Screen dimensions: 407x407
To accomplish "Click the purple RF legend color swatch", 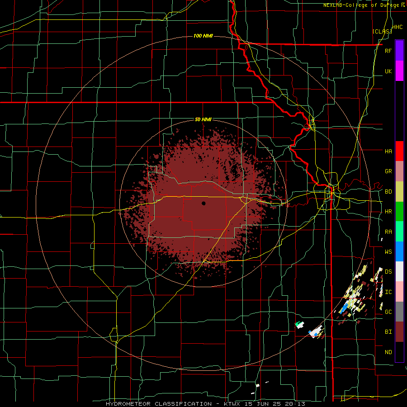I will pos(399,51).
